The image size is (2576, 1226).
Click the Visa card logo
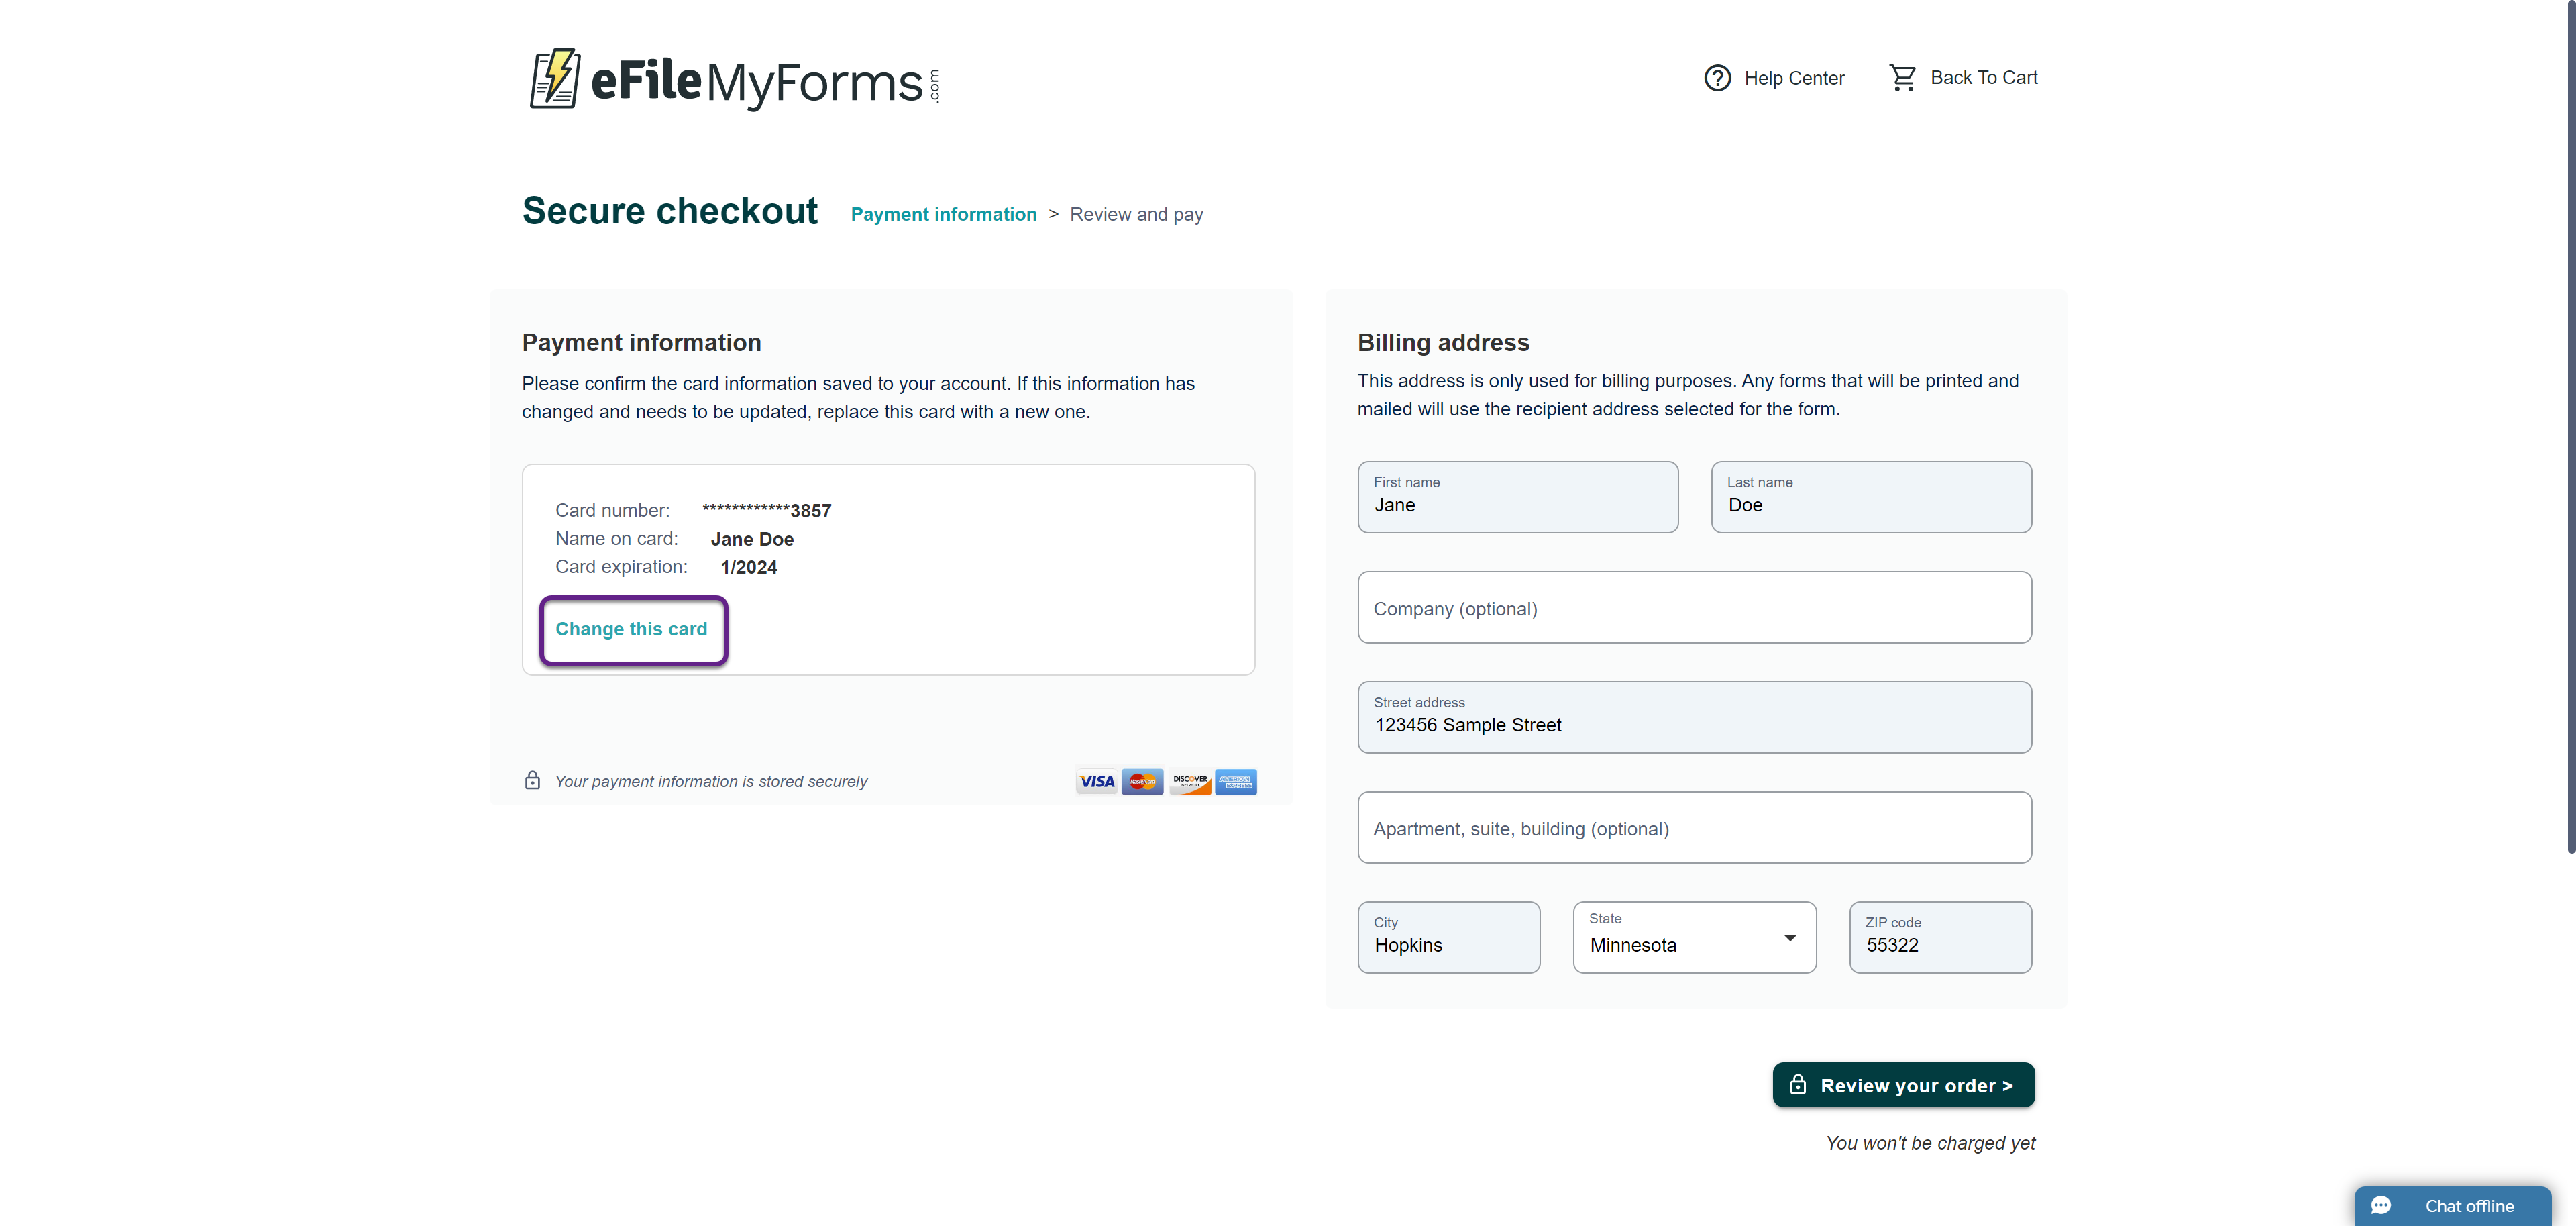(x=1097, y=782)
